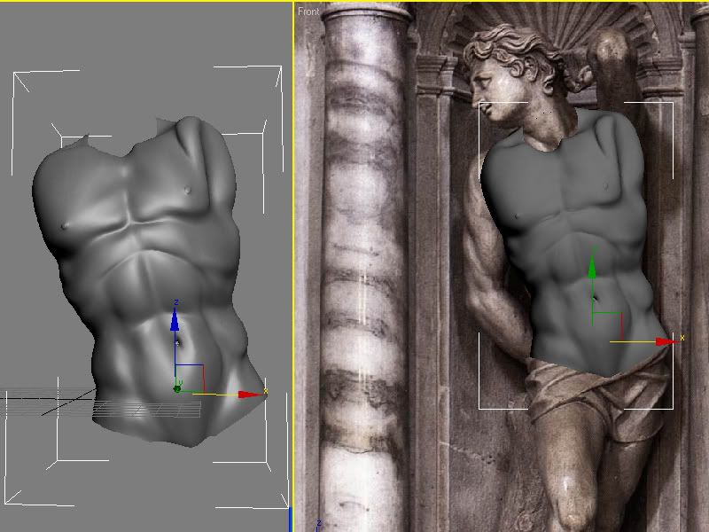709x532 pixels.
Task: Click the red X-axis arrow in Front viewport
Action: pos(664,341)
